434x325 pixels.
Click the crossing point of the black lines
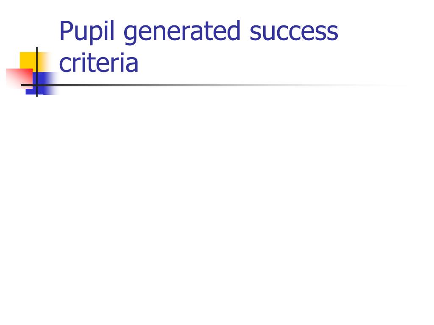tap(37, 85)
